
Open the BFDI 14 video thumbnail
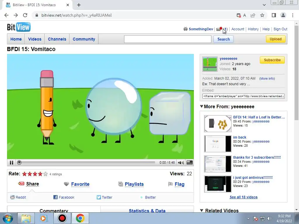pyautogui.click(x=218, y=124)
